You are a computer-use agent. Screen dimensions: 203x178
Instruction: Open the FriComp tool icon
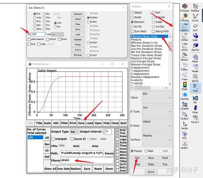184,8
